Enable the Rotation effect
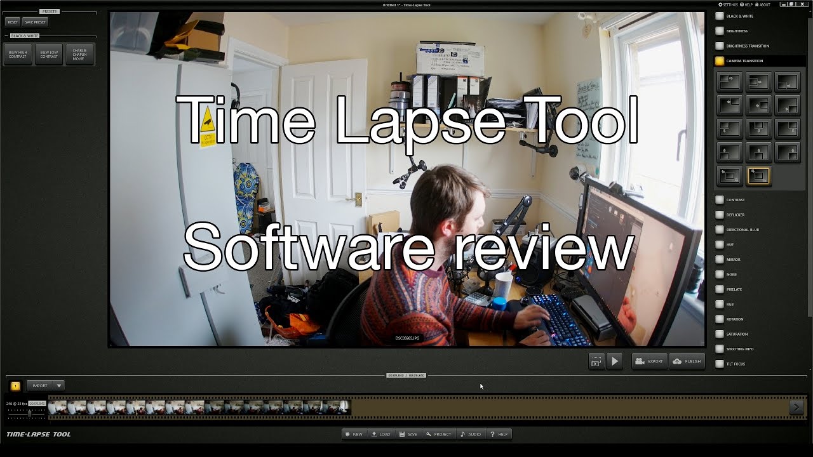Image resolution: width=813 pixels, height=457 pixels. click(720, 319)
